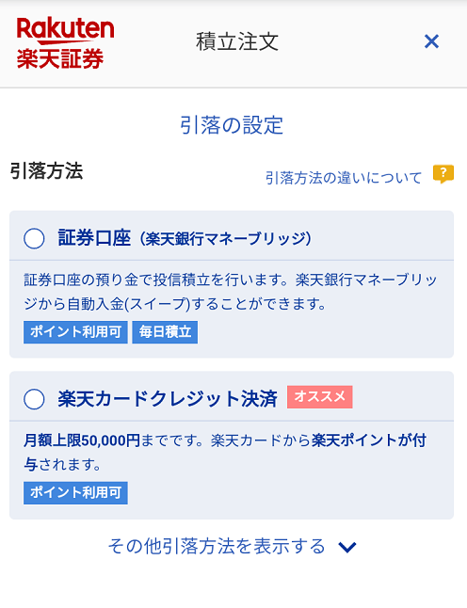Select the 証券口座 radio button
This screenshot has width=467, height=608.
(34, 238)
